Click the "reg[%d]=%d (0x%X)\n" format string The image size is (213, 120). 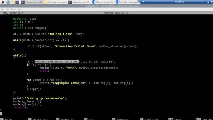pyautogui.click(x=68, y=83)
